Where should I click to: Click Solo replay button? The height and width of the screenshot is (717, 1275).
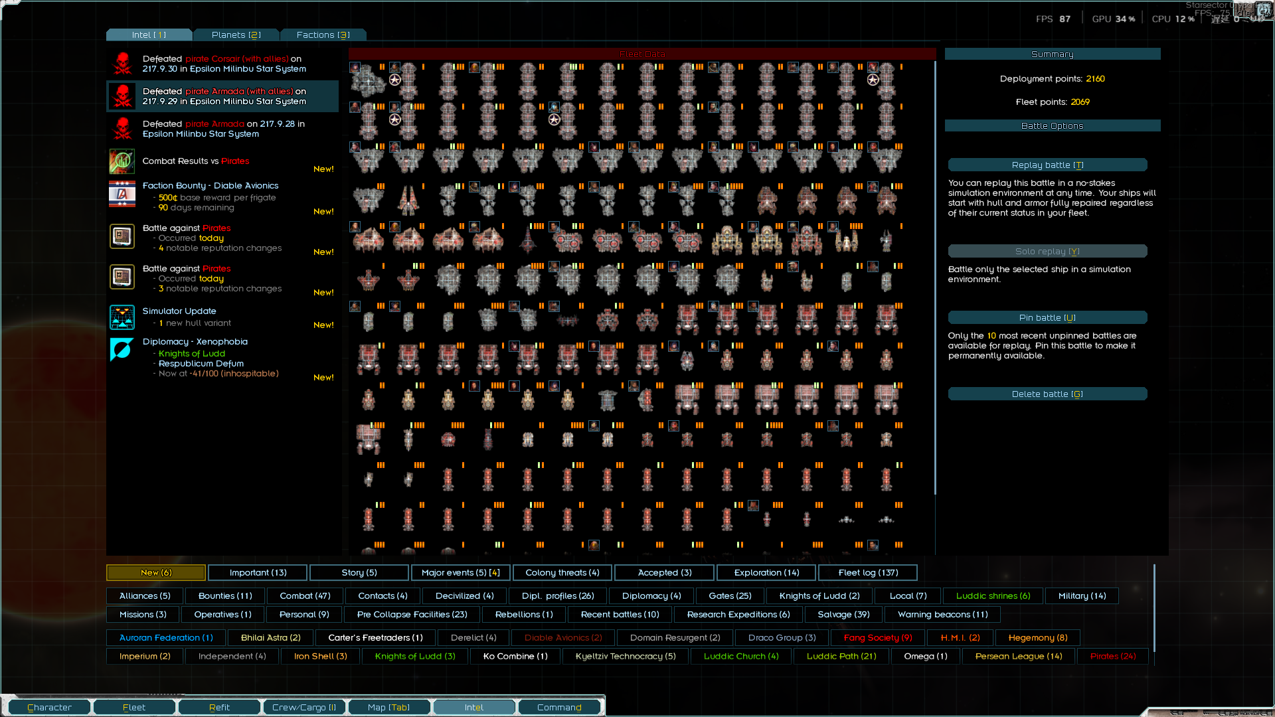1047,251
